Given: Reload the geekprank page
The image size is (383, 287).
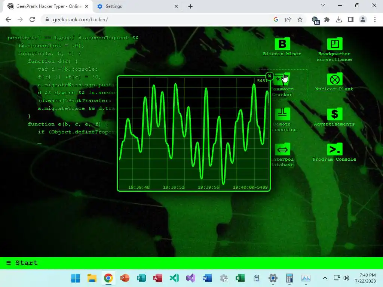Looking at the screenshot, I should coord(32,19).
